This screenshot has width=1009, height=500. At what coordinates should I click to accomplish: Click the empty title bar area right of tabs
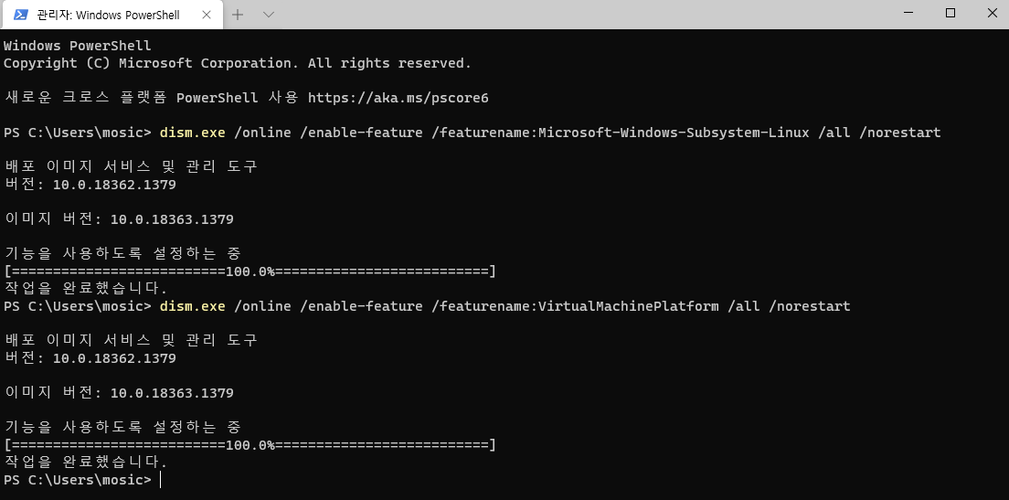[579, 14]
